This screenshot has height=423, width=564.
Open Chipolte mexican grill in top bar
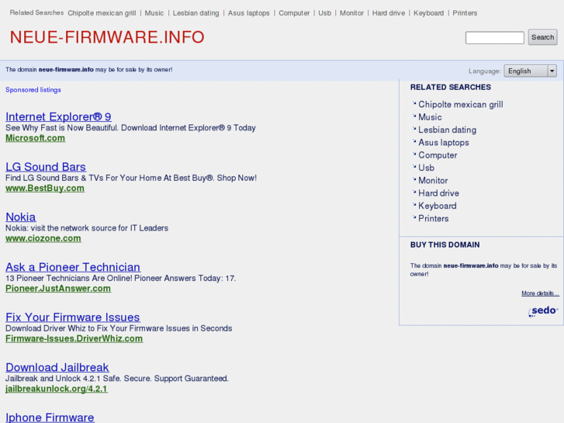tap(102, 13)
